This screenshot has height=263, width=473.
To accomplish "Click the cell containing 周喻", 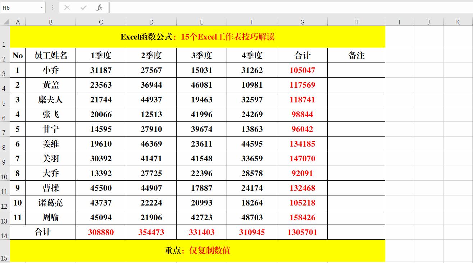I will (x=51, y=217).
